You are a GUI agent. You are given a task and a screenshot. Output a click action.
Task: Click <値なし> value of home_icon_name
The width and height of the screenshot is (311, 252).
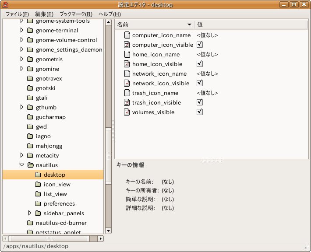click(207, 54)
